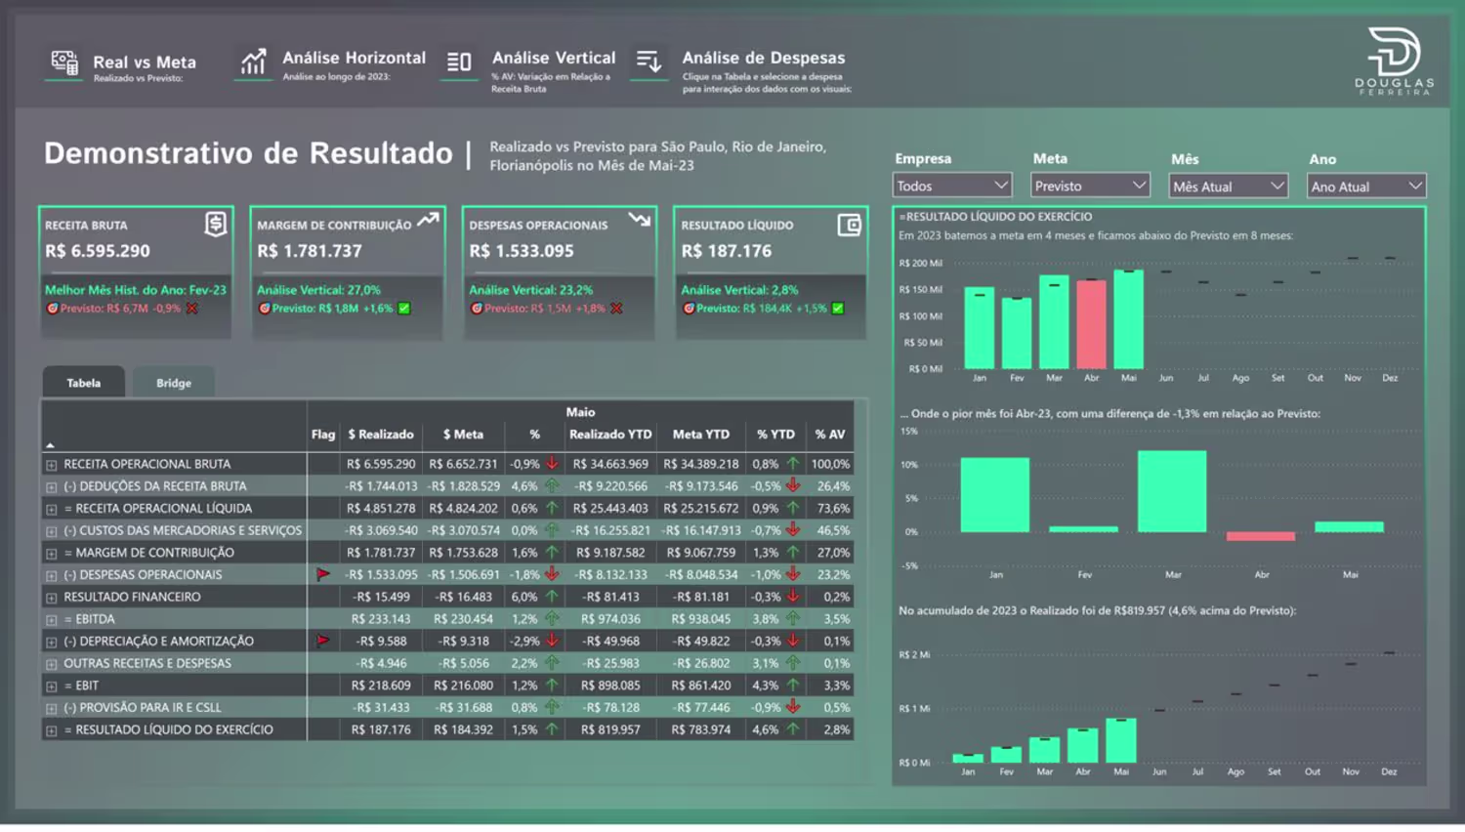Expand the EBITDA row
Viewport: 1465px width, 832px height.
[x=52, y=620]
